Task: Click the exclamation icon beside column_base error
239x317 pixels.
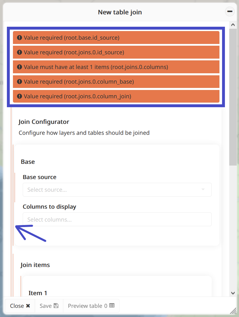Action: point(20,82)
